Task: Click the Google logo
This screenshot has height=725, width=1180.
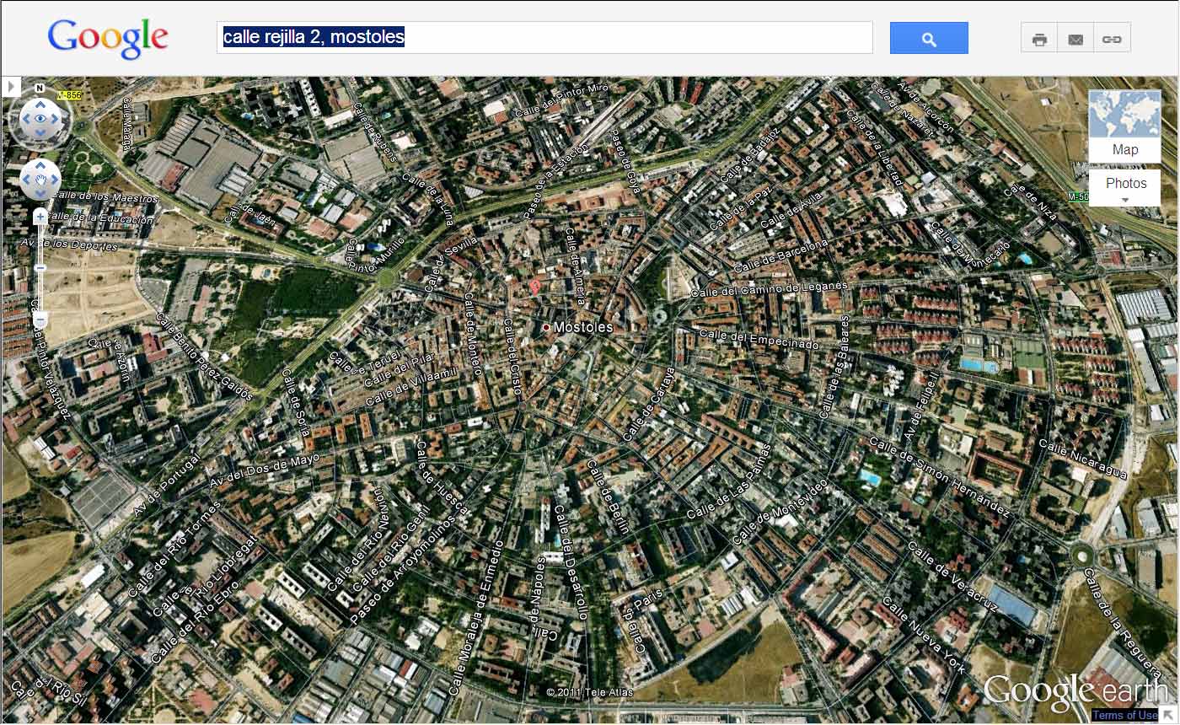Action: 108,39
